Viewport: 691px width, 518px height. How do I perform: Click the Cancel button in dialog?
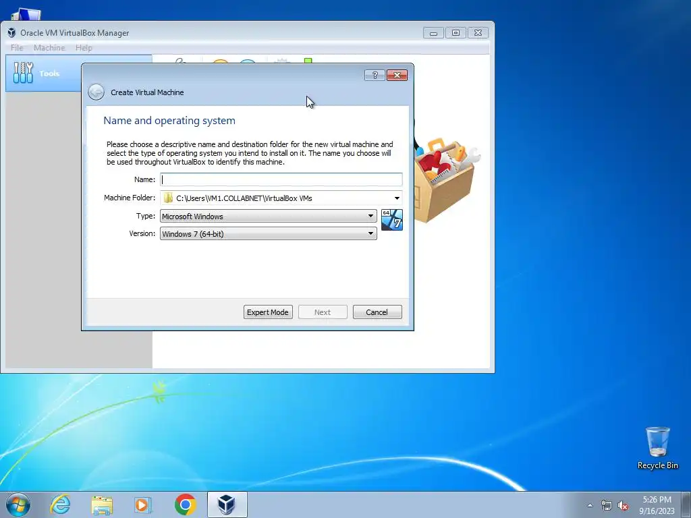point(377,312)
